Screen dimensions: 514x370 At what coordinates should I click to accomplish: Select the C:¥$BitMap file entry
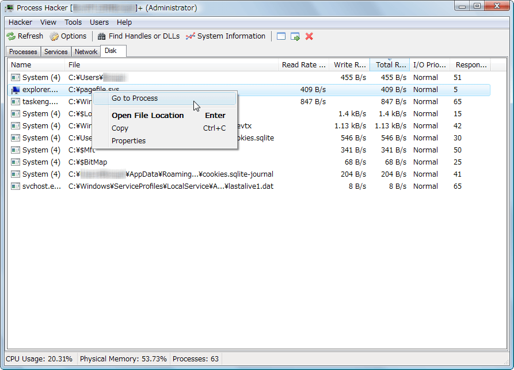tap(88, 162)
